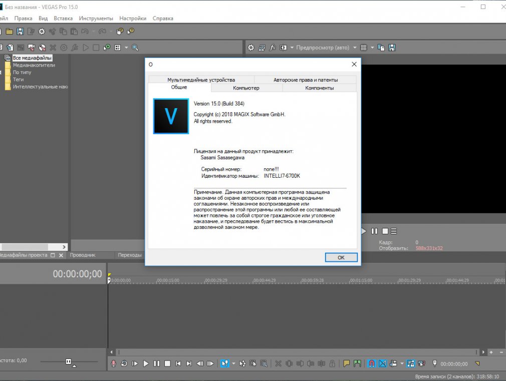The image size is (506, 381).
Task: Open project properties gear in main toolbar
Action: [42, 32]
